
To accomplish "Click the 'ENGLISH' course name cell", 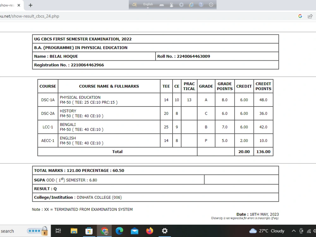I will point(109,141).
